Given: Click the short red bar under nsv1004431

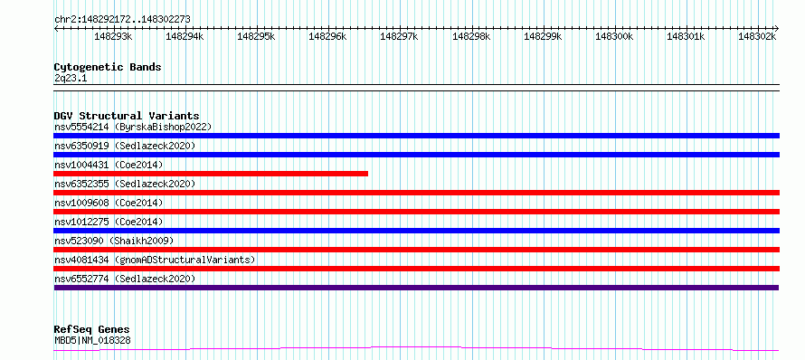Looking at the screenshot, I should coord(211,174).
